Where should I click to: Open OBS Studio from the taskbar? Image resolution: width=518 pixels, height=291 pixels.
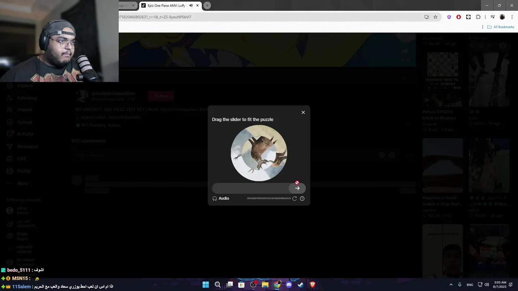tap(253, 285)
